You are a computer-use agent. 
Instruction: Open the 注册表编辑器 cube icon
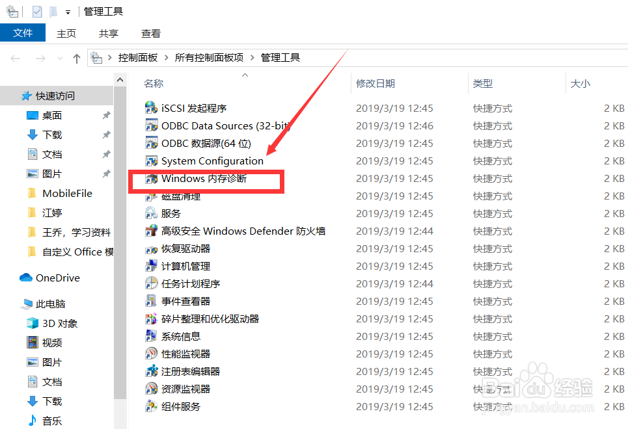(151, 371)
